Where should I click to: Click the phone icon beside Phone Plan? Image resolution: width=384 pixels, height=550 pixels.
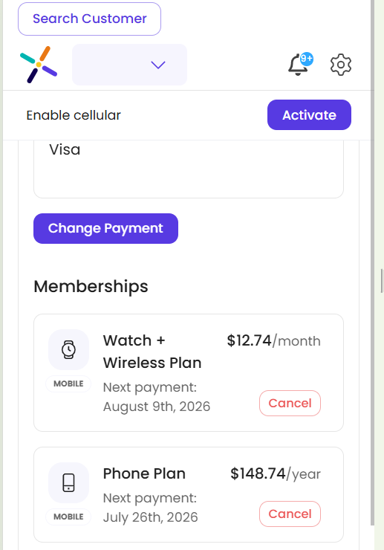(x=69, y=482)
